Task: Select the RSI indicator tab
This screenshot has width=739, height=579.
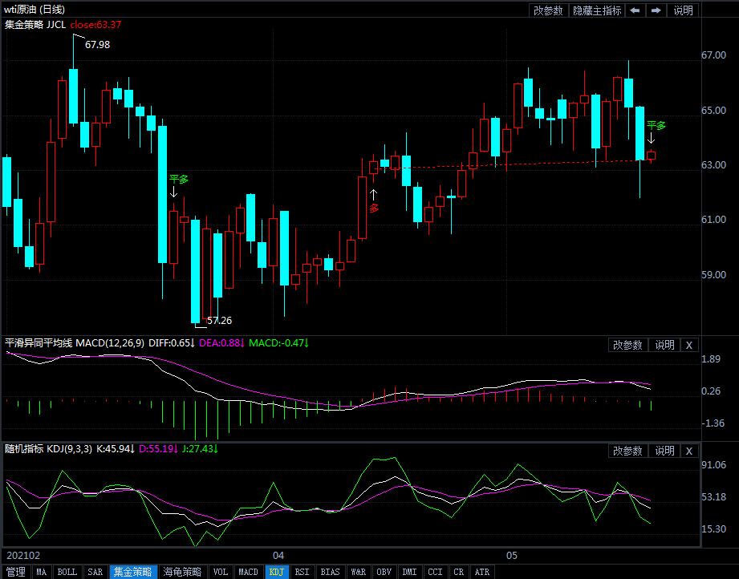Action: pos(302,572)
